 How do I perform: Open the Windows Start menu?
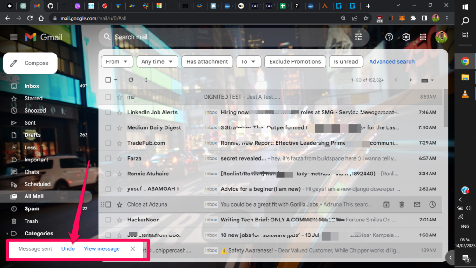tap(465, 7)
